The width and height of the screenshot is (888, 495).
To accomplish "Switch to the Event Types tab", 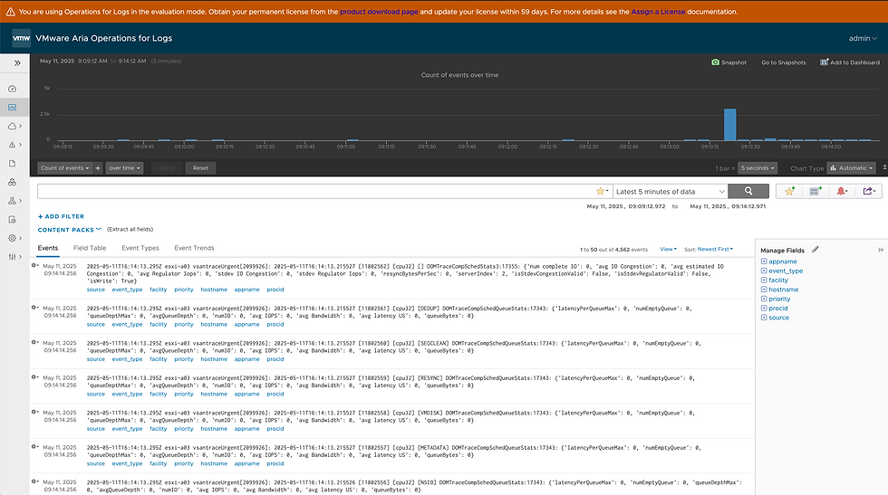I will tap(140, 248).
